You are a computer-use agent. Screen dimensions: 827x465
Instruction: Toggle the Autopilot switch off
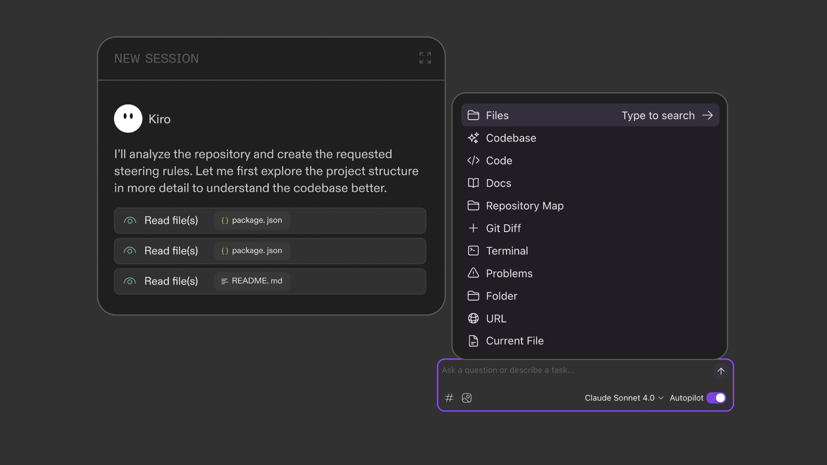click(x=716, y=398)
